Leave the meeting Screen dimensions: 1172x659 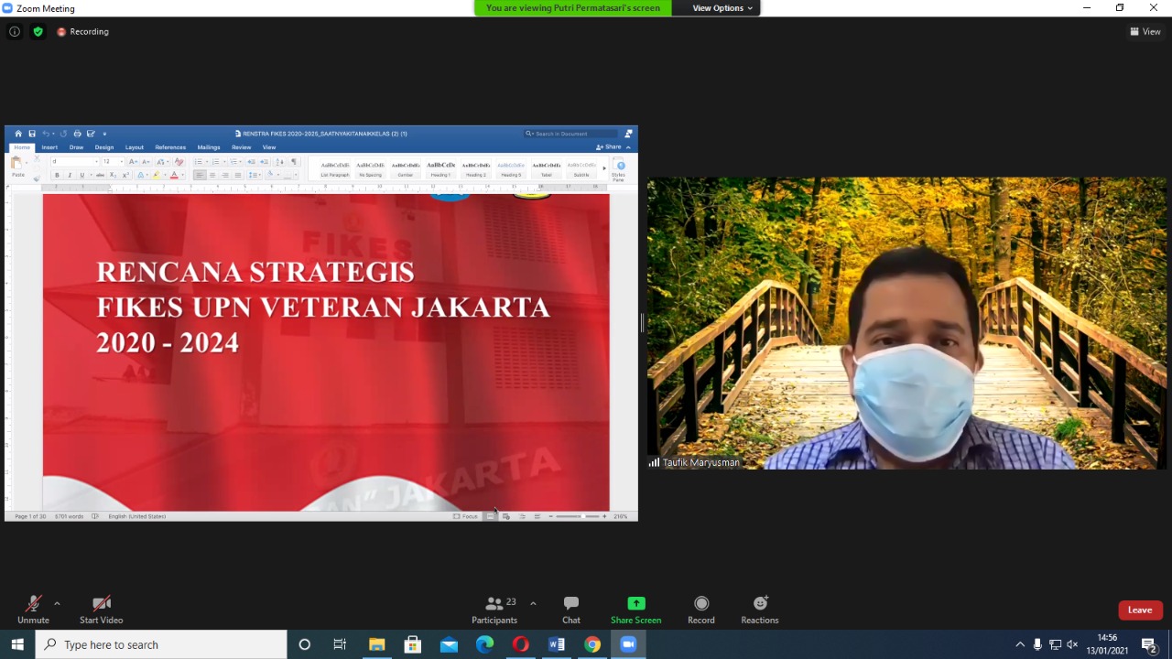coord(1140,610)
